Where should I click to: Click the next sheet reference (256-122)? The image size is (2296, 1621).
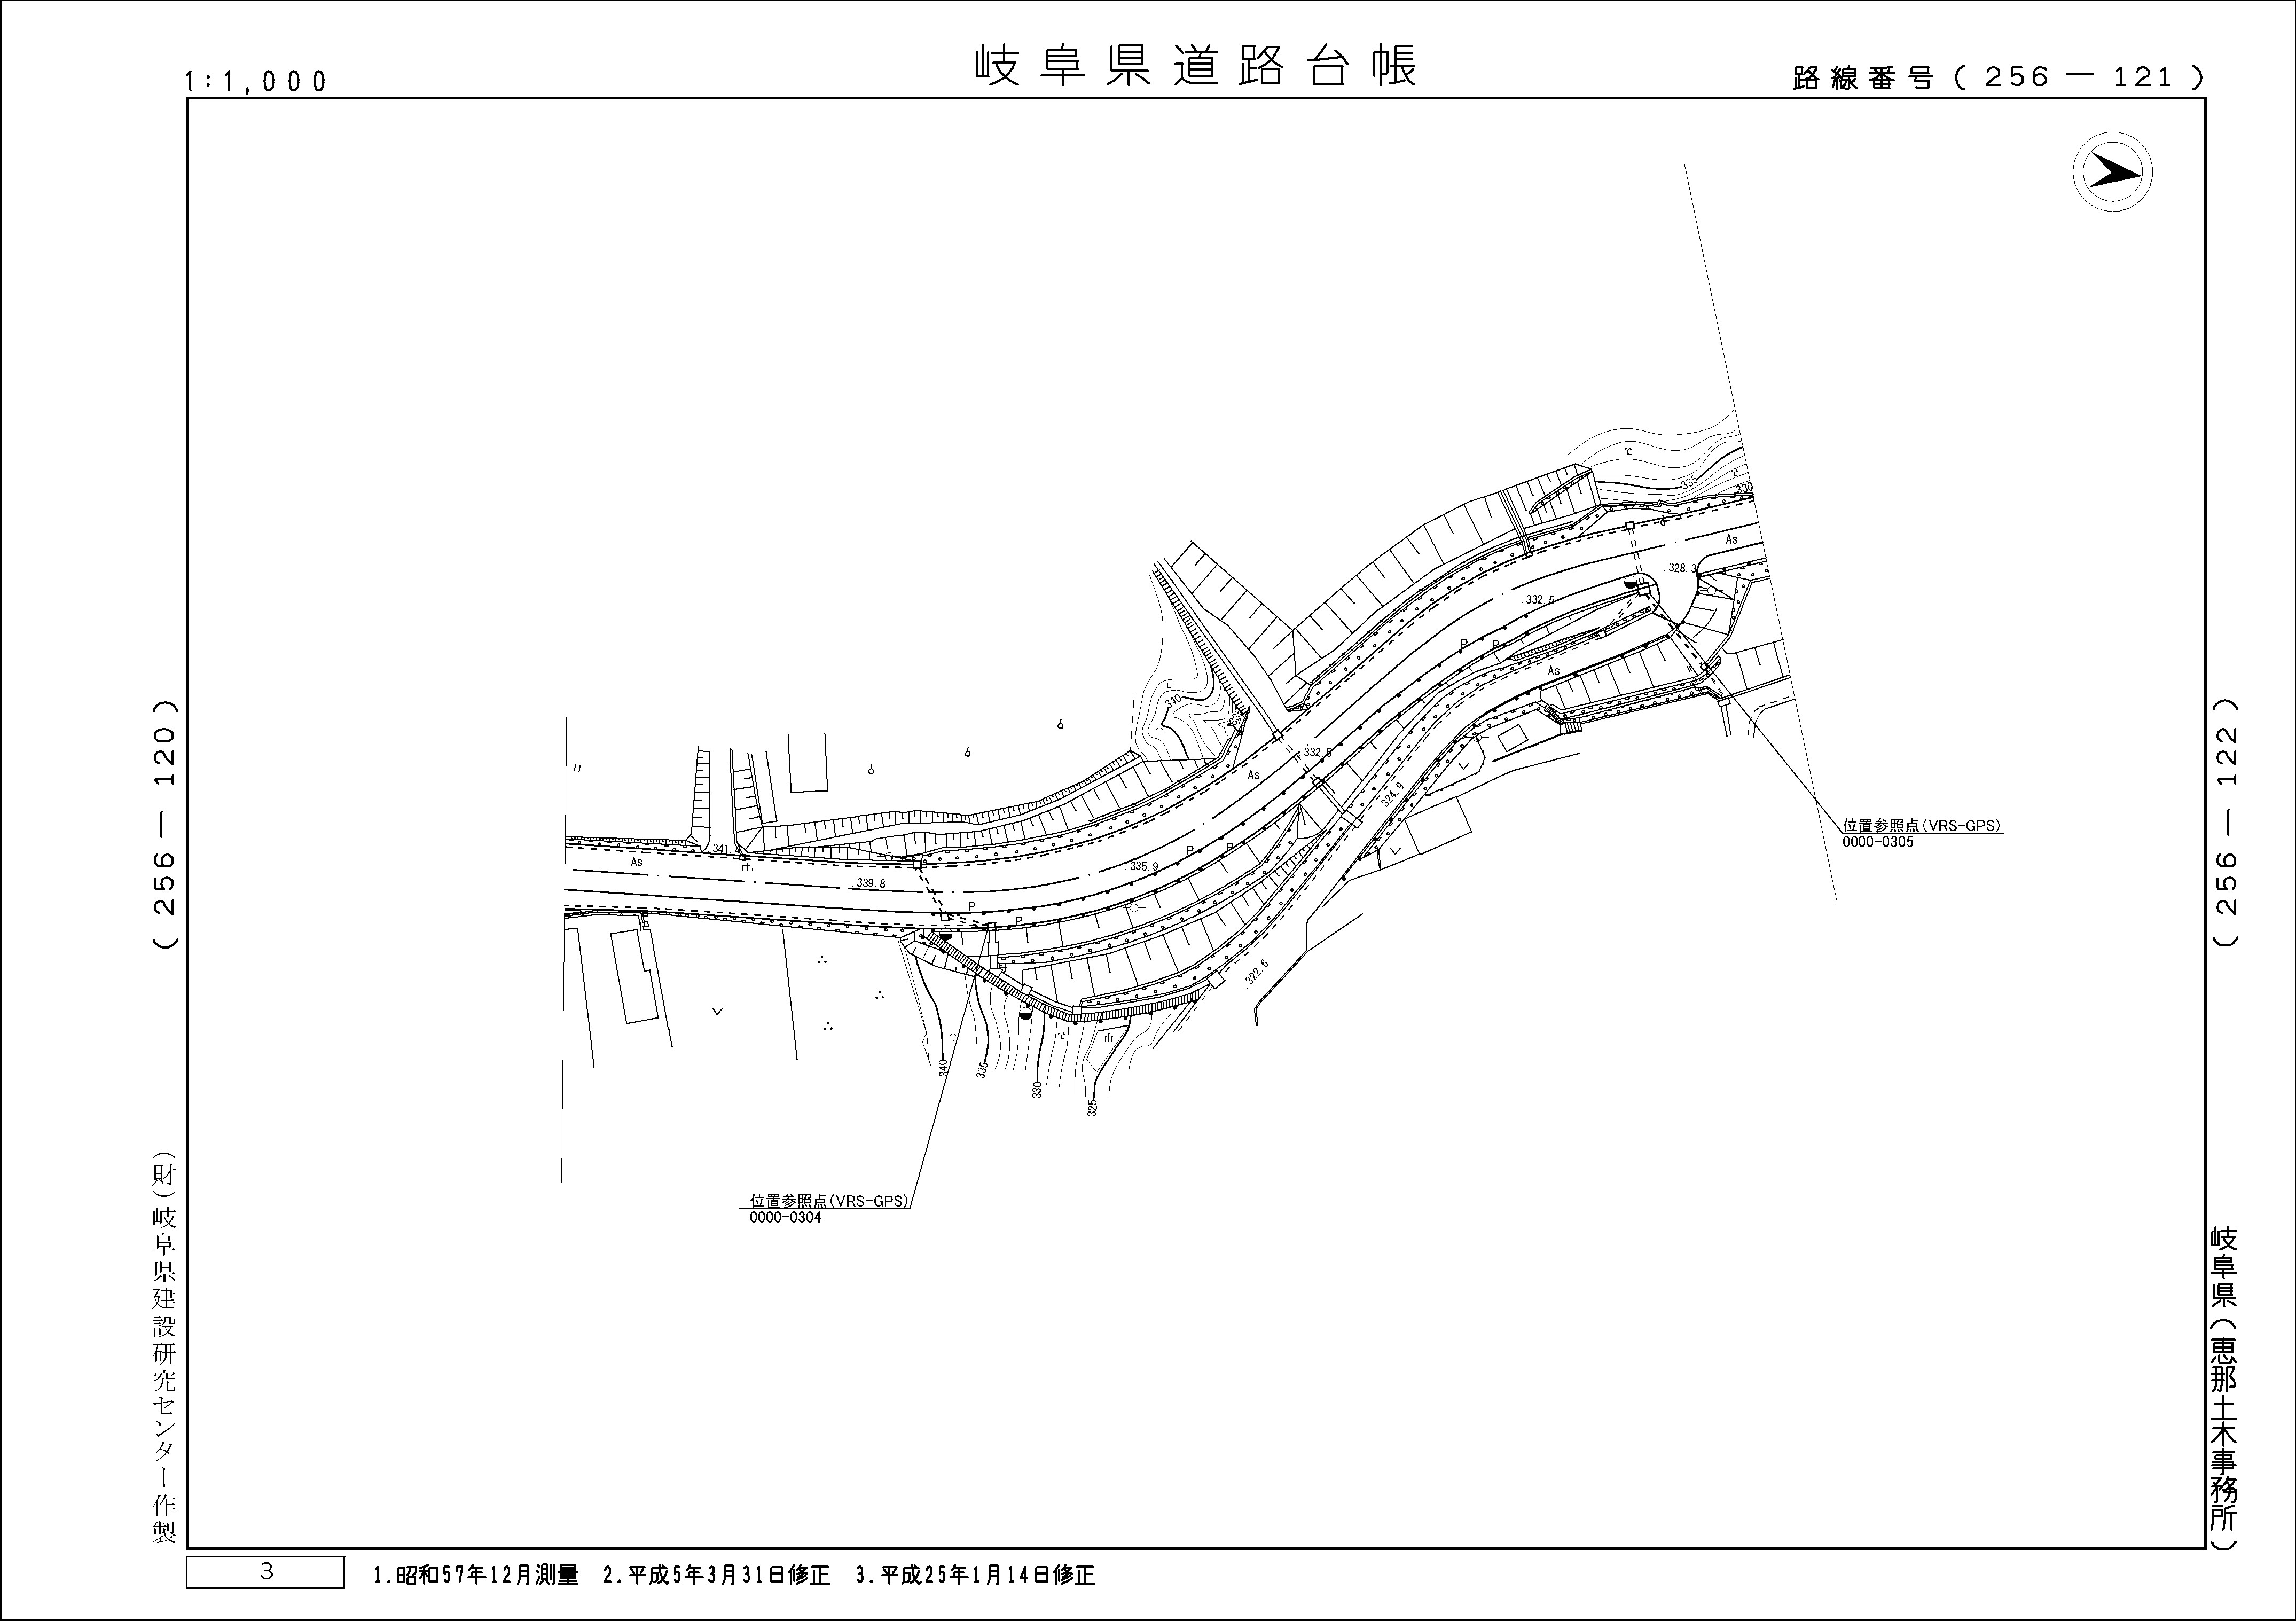pos(2225,822)
